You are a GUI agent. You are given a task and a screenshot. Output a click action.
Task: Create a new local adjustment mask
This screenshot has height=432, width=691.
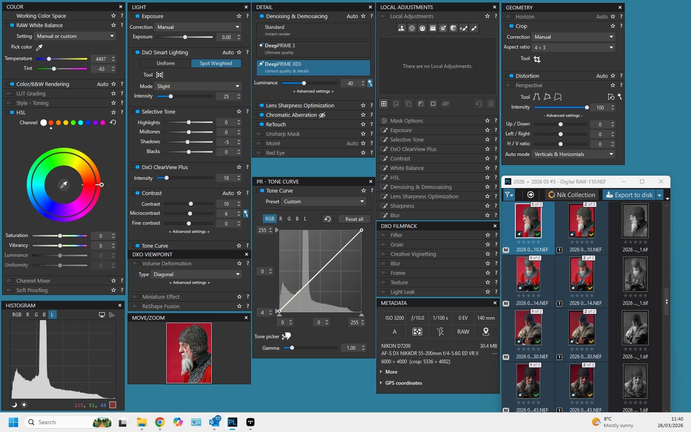click(384, 104)
